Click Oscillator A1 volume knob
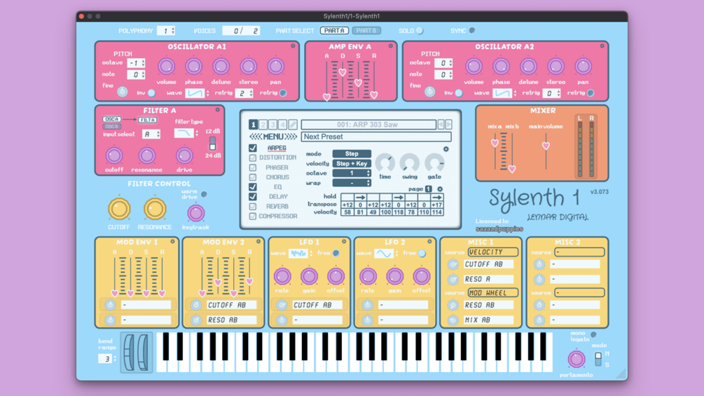The image size is (704, 396). tap(166, 67)
